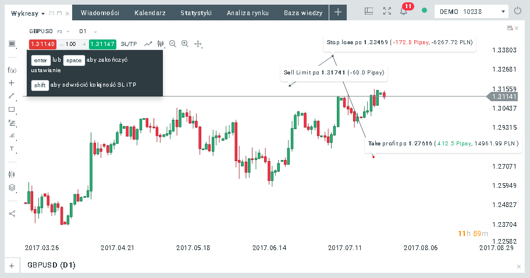
Task: Open the layers icon in left sidebar
Action: point(12,187)
